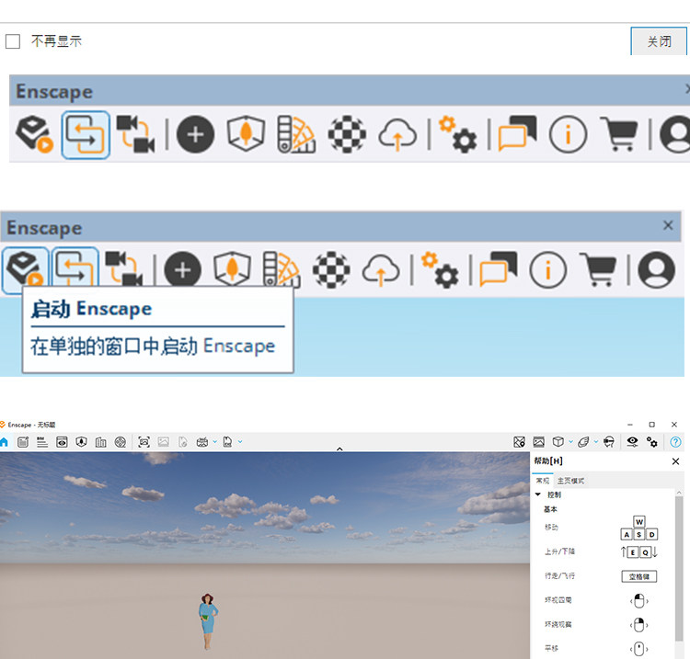Screen dimensions: 690x659
Task: Tick the 不再显示 checkbox
Action: pyautogui.click(x=13, y=41)
